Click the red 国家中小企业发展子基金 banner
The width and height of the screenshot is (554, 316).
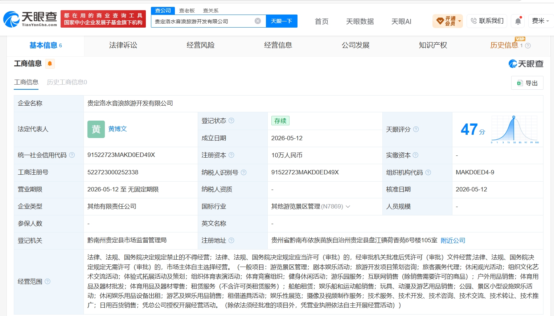(103, 19)
